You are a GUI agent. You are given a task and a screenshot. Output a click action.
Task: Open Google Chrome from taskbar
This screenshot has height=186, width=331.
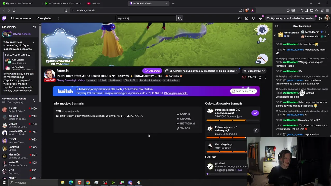click(x=88, y=183)
